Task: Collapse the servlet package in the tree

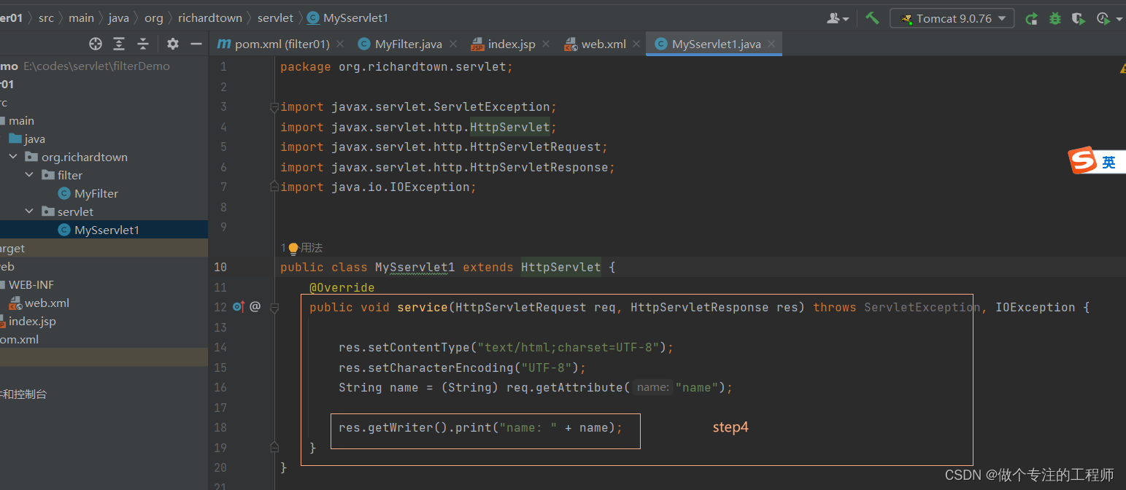Action: tap(29, 211)
